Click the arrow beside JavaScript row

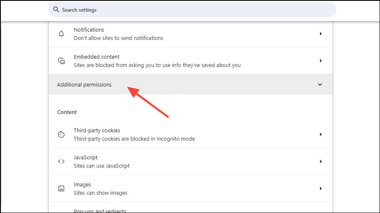(x=321, y=161)
